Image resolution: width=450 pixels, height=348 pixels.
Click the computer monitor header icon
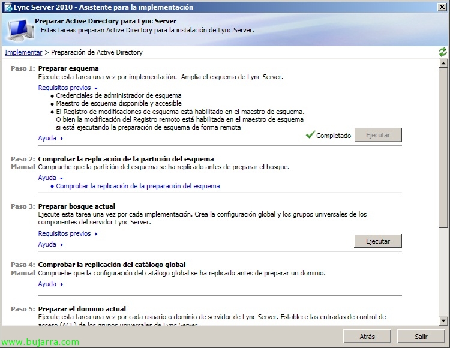tap(20, 30)
